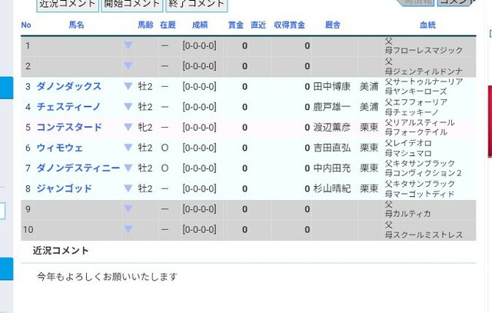492x313 pixels.
Task: Sort by 成績 column header
Action: pyautogui.click(x=200, y=25)
